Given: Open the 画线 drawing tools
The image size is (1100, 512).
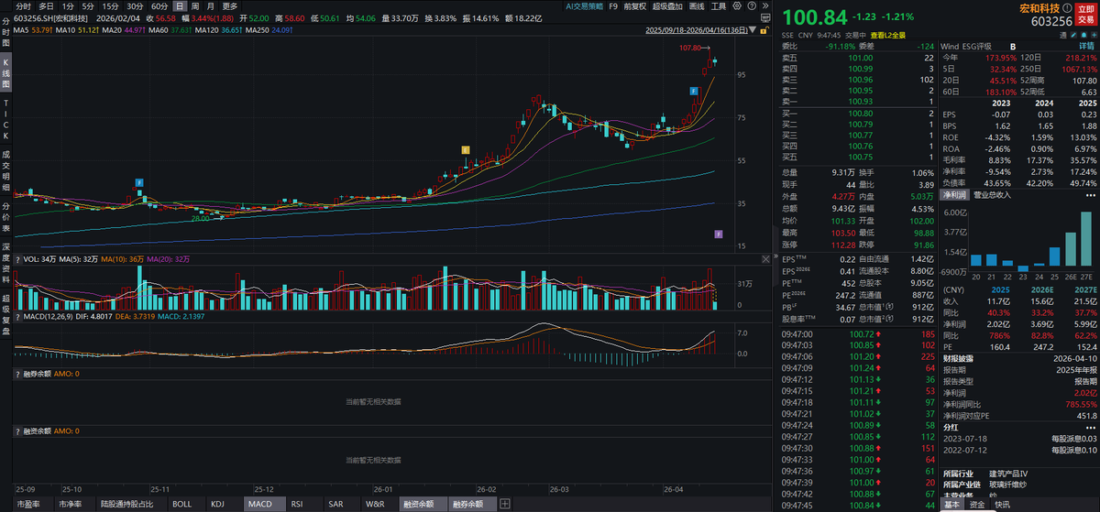Looking at the screenshot, I should coord(696,5).
